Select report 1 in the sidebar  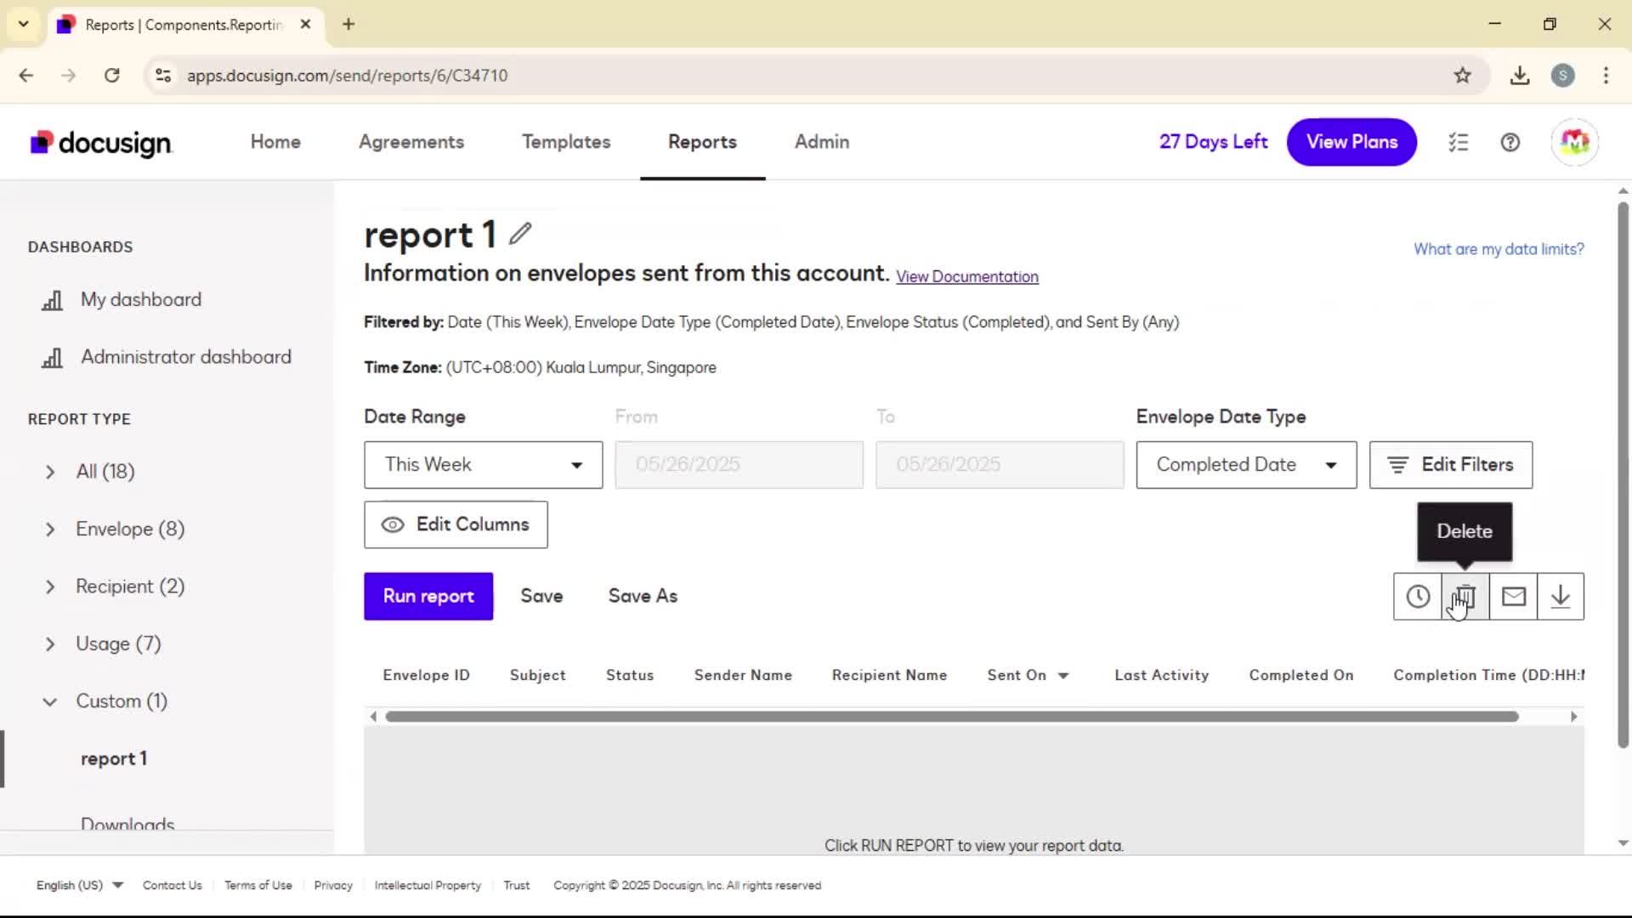(114, 759)
